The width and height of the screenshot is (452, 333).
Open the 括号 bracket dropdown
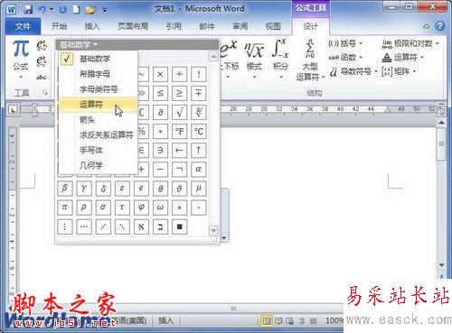[345, 43]
